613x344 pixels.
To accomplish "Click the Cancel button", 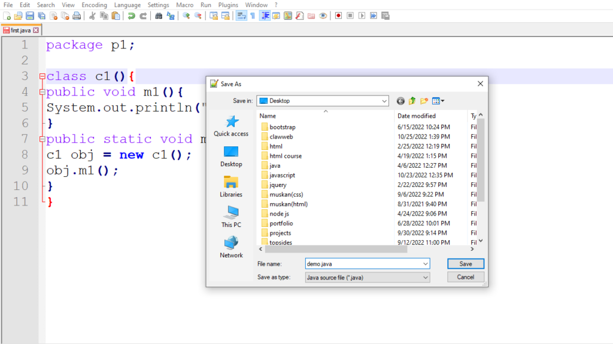I will coord(466,277).
